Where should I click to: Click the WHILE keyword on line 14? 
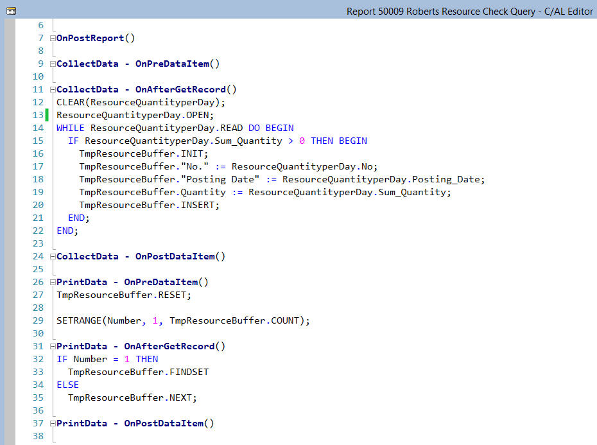pyautogui.click(x=71, y=128)
